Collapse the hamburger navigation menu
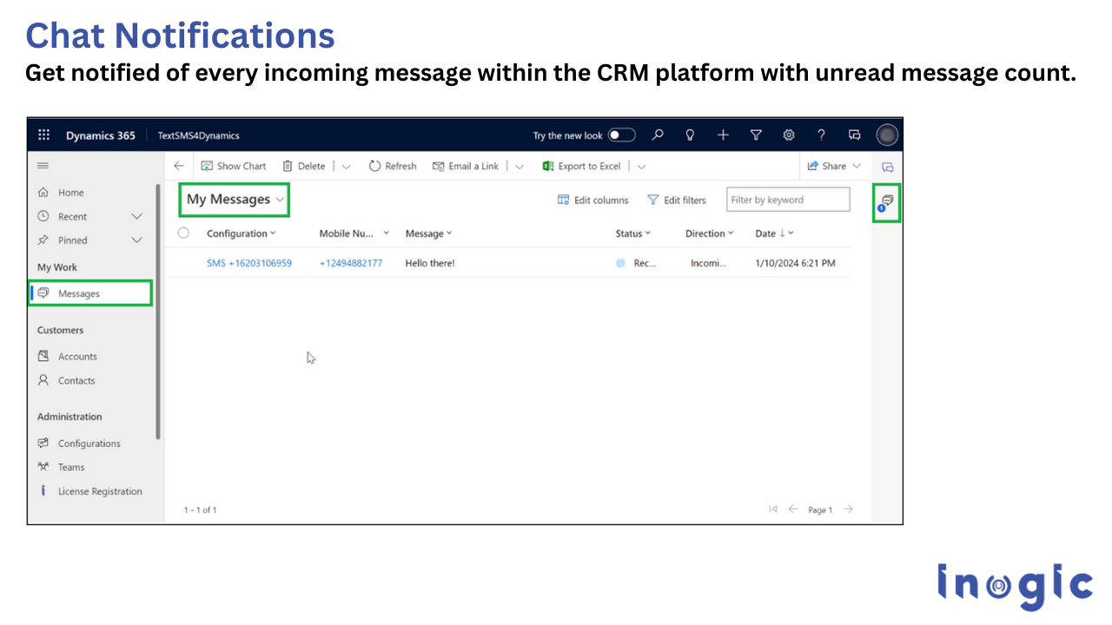 tap(43, 166)
